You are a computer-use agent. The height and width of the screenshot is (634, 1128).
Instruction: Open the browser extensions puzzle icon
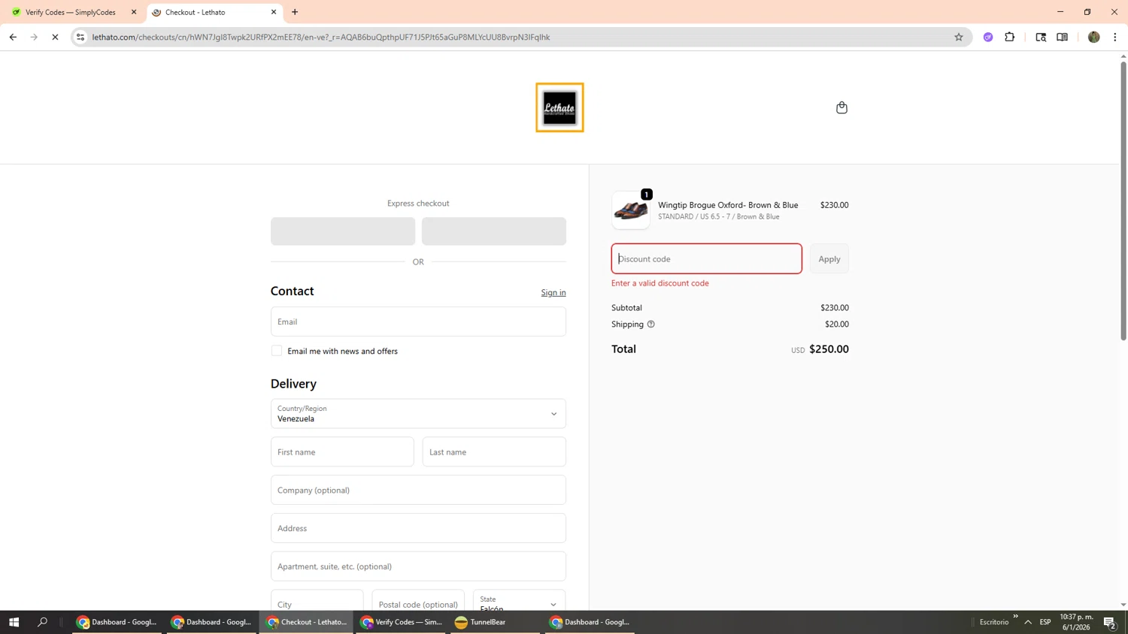point(1009,37)
